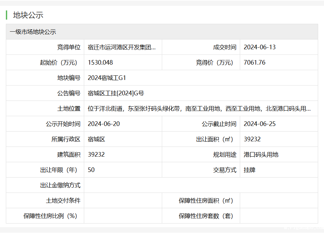Click the truncated winner name 宿迁市运河港区开发集团
324x233 pixels.
tap(122, 47)
